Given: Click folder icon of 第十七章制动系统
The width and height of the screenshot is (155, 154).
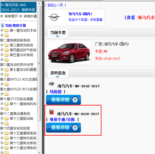Looking at the screenshot, I should click(x=6, y=143).
